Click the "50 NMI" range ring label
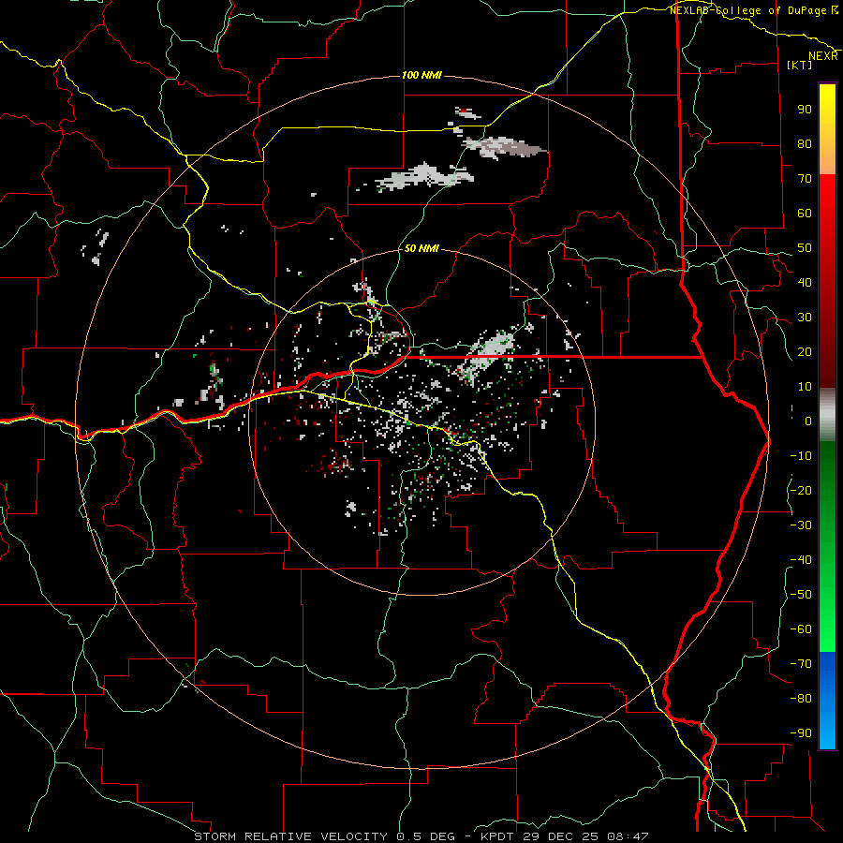This screenshot has width=843, height=843. (421, 248)
